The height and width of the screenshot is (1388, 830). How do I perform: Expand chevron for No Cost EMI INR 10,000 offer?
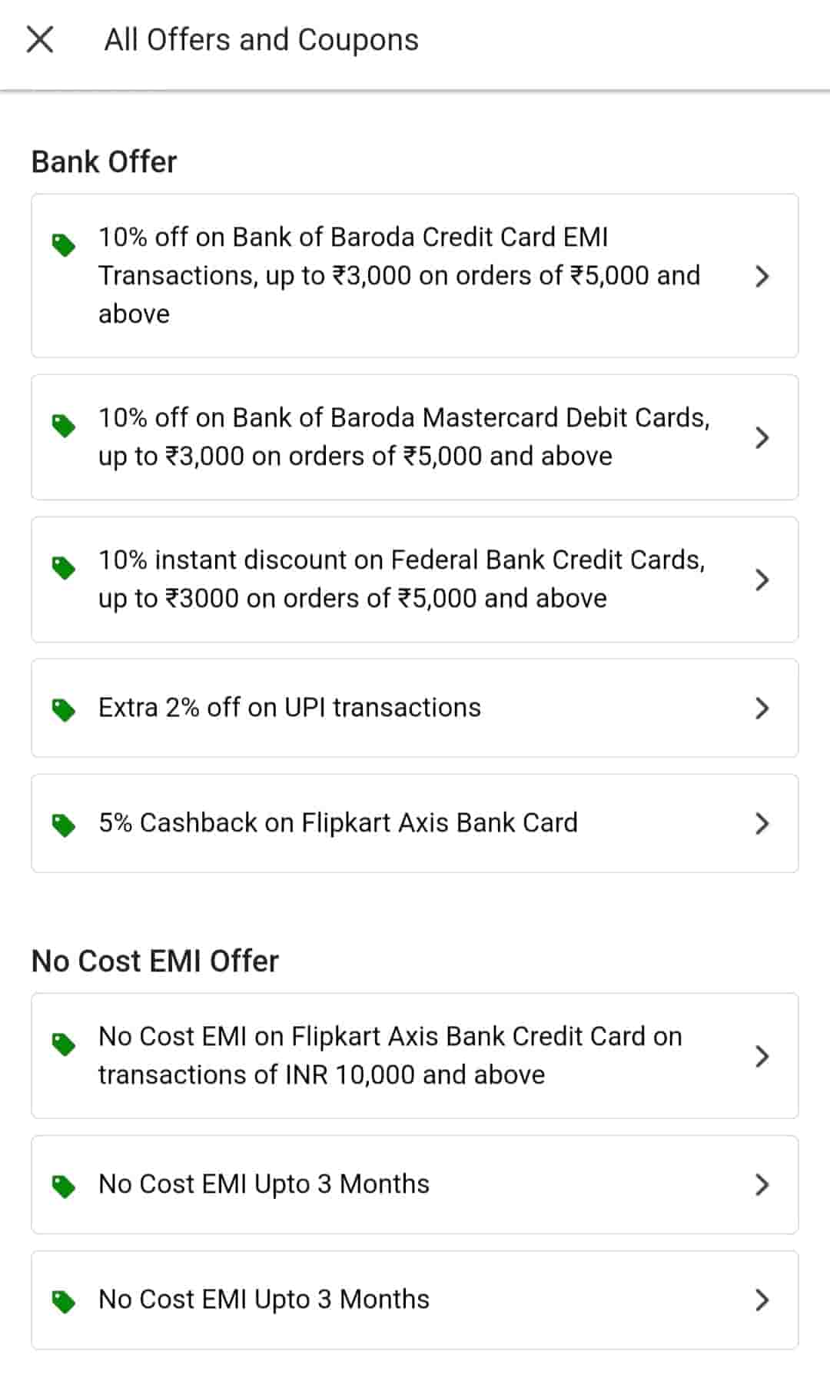coord(762,1056)
